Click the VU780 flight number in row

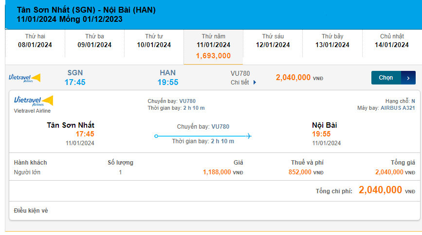coord(240,73)
